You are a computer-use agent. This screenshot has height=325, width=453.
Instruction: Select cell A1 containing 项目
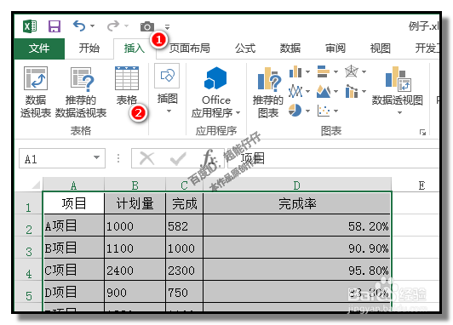tap(74, 203)
